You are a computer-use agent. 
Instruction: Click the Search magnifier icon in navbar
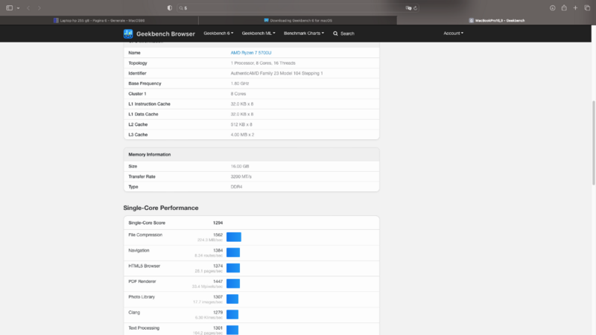tap(335, 33)
